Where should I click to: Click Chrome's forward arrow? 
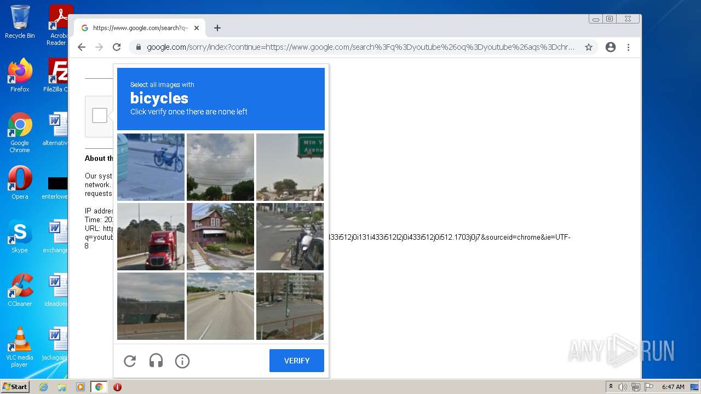click(x=99, y=47)
